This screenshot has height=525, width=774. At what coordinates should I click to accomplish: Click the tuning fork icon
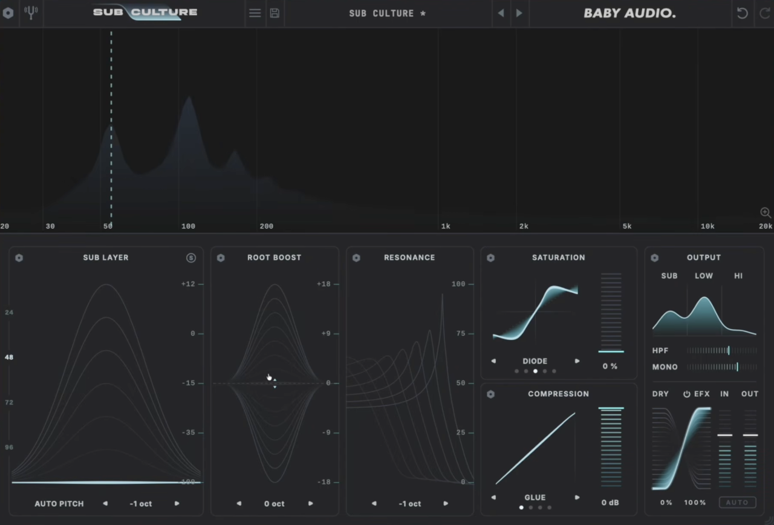point(31,13)
